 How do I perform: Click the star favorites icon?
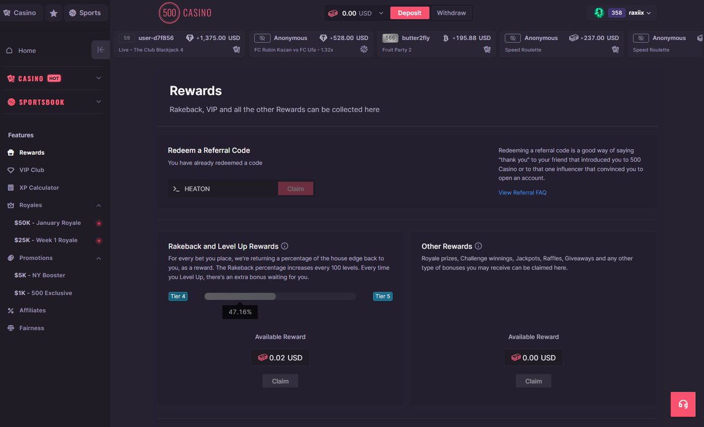[x=53, y=13]
